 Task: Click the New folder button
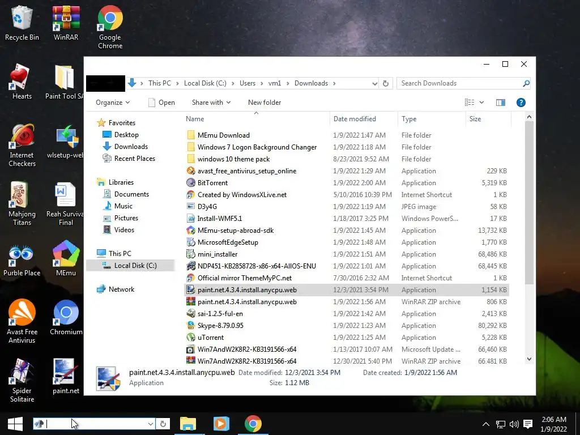[x=265, y=103]
